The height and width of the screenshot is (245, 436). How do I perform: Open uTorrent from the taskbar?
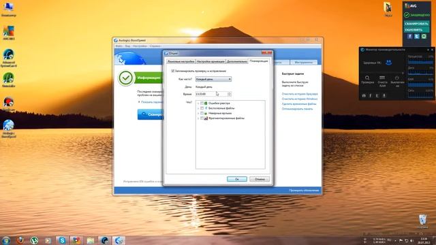(x=34, y=240)
